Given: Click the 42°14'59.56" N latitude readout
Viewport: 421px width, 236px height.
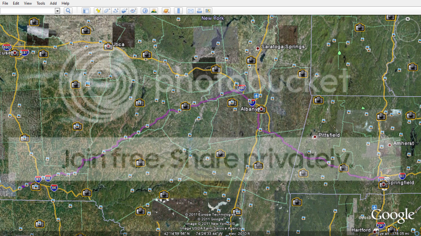Looking at the screenshot, I should [177, 233].
